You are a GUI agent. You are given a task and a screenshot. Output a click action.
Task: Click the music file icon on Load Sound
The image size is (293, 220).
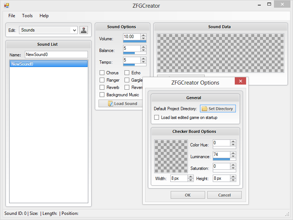pos(111,104)
